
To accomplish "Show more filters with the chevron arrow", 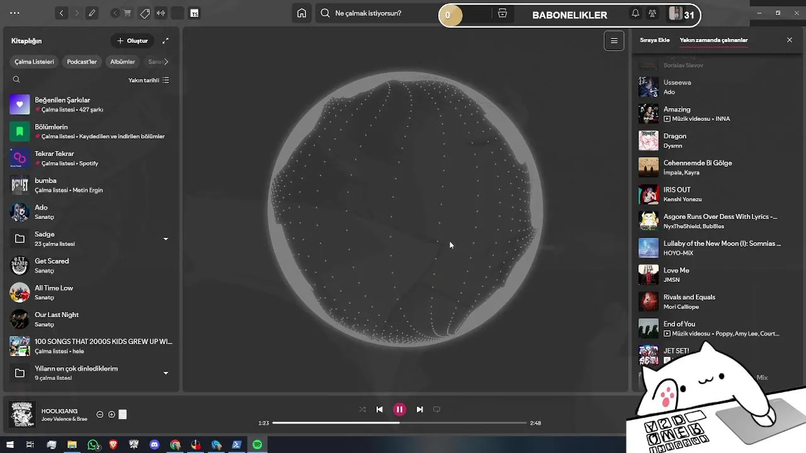I will [166, 62].
